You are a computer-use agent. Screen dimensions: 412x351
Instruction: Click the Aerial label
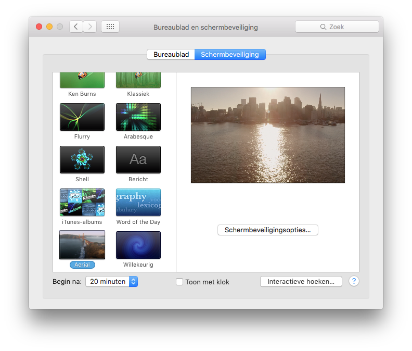pos(82,265)
